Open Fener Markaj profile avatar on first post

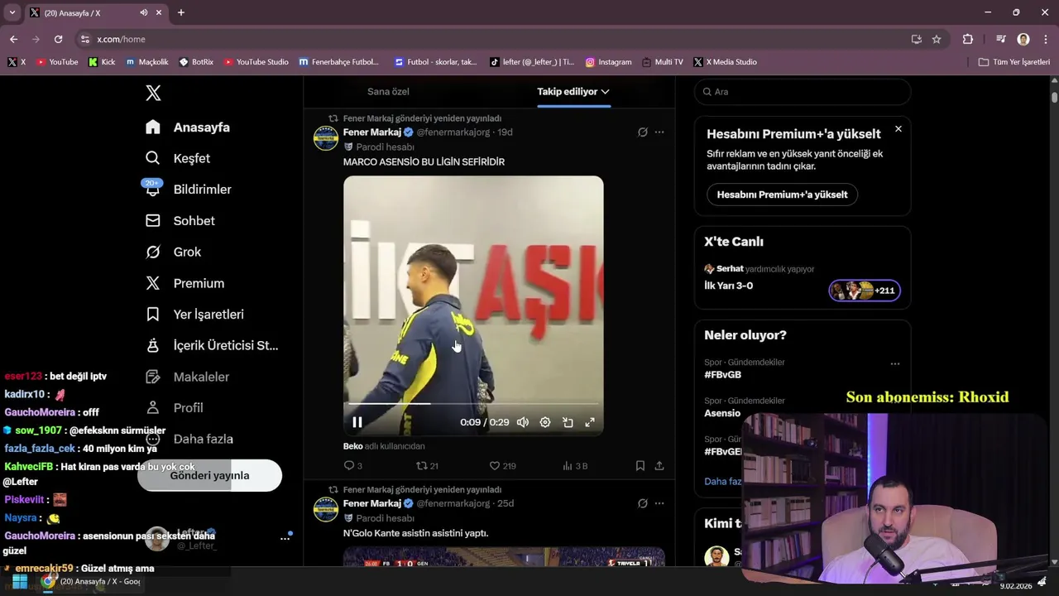click(x=326, y=137)
